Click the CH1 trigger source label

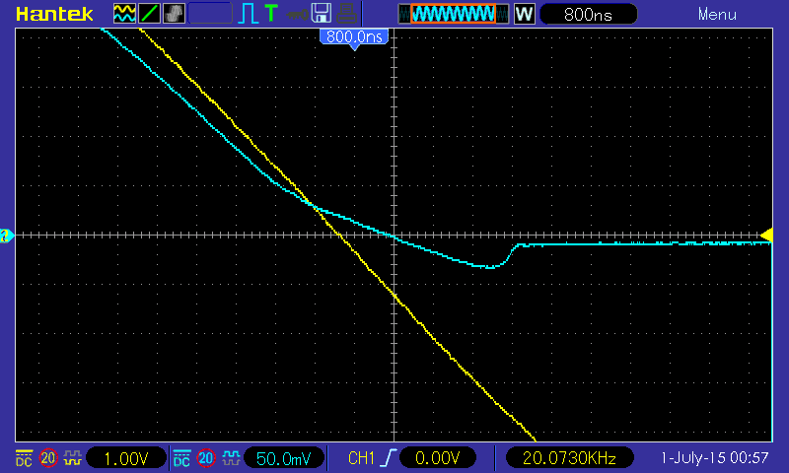[361, 458]
